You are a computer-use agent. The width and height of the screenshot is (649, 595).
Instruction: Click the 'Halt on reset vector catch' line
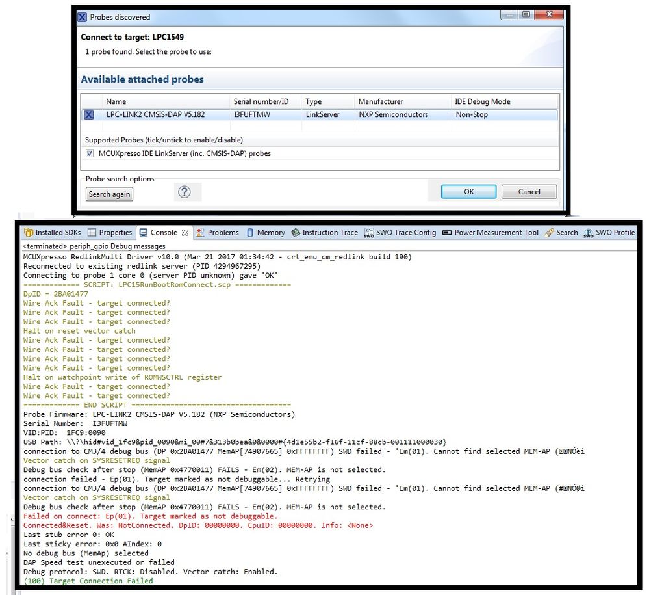point(79,330)
